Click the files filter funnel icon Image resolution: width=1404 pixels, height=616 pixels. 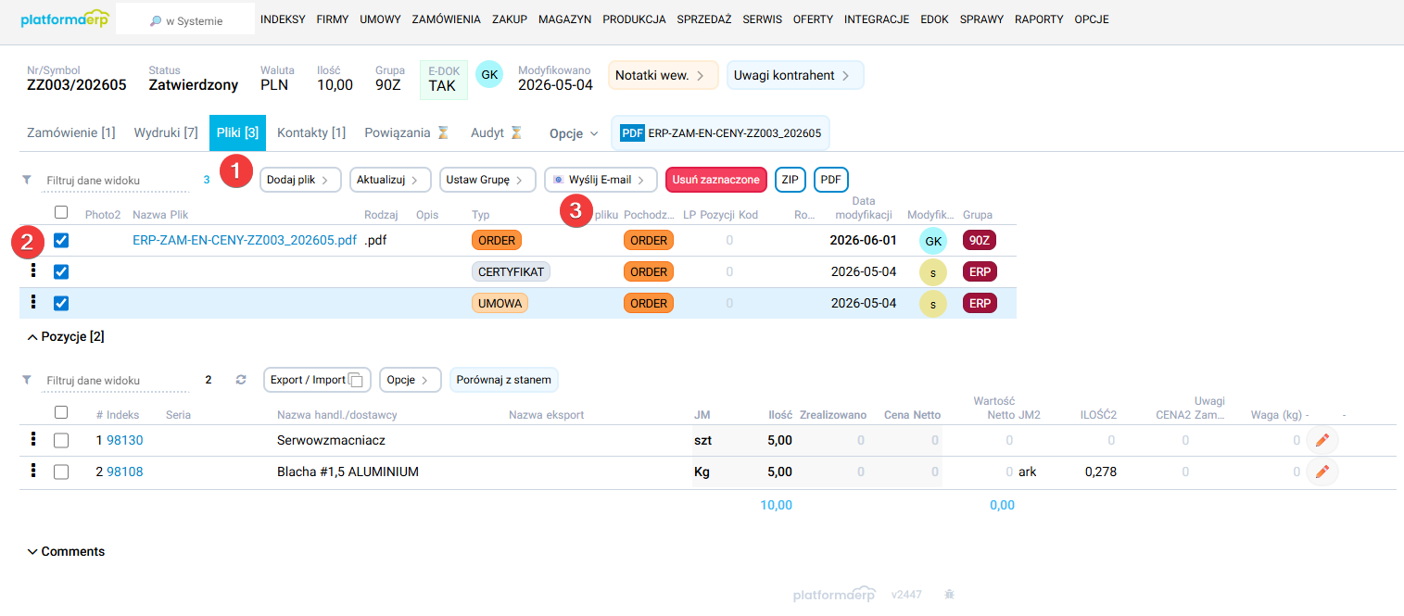point(27,179)
